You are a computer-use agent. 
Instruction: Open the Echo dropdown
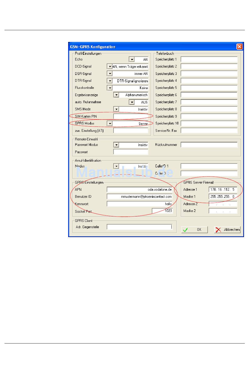(132, 59)
